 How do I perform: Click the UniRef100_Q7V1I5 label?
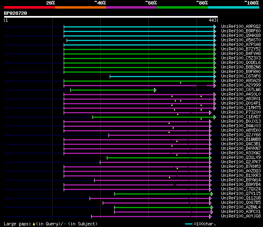(x=241, y=194)
